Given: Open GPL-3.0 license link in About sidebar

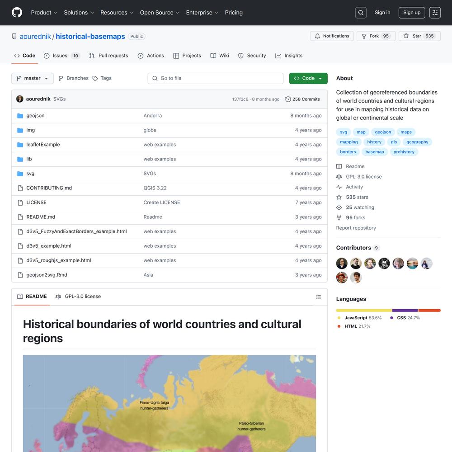Looking at the screenshot, I should pos(364,177).
